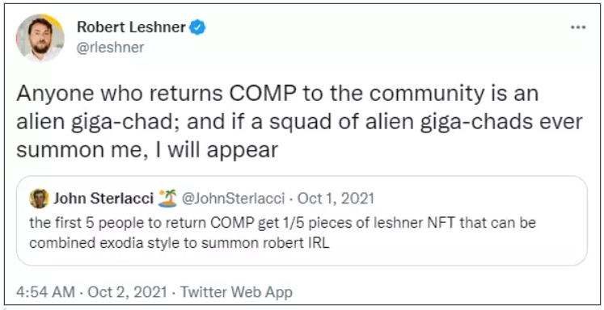
Task: Click the 4:54 AM timestamp
Action: coord(45,292)
